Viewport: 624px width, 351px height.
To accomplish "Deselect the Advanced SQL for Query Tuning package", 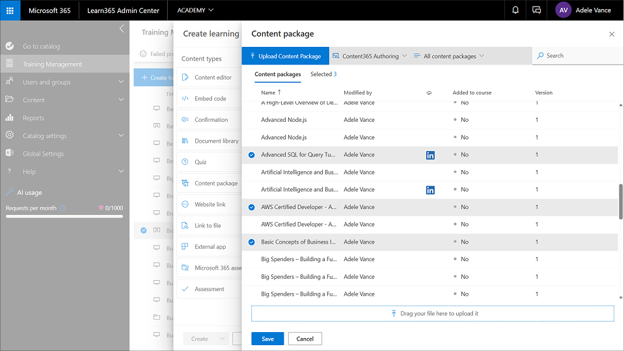I will [x=251, y=155].
